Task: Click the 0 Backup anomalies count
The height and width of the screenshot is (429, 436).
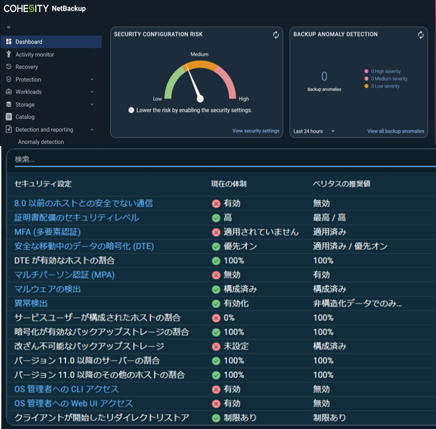Action: [x=325, y=76]
